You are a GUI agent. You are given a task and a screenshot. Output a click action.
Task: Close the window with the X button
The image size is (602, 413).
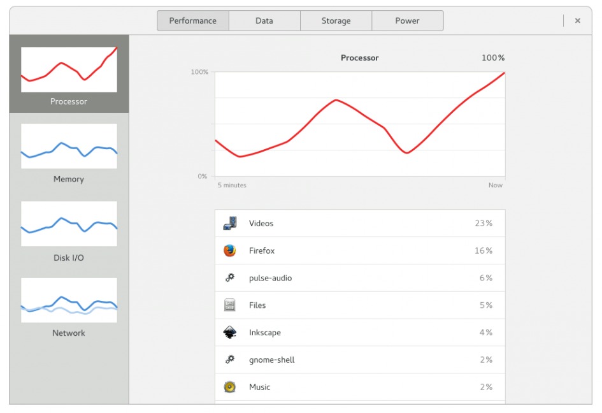click(x=578, y=20)
